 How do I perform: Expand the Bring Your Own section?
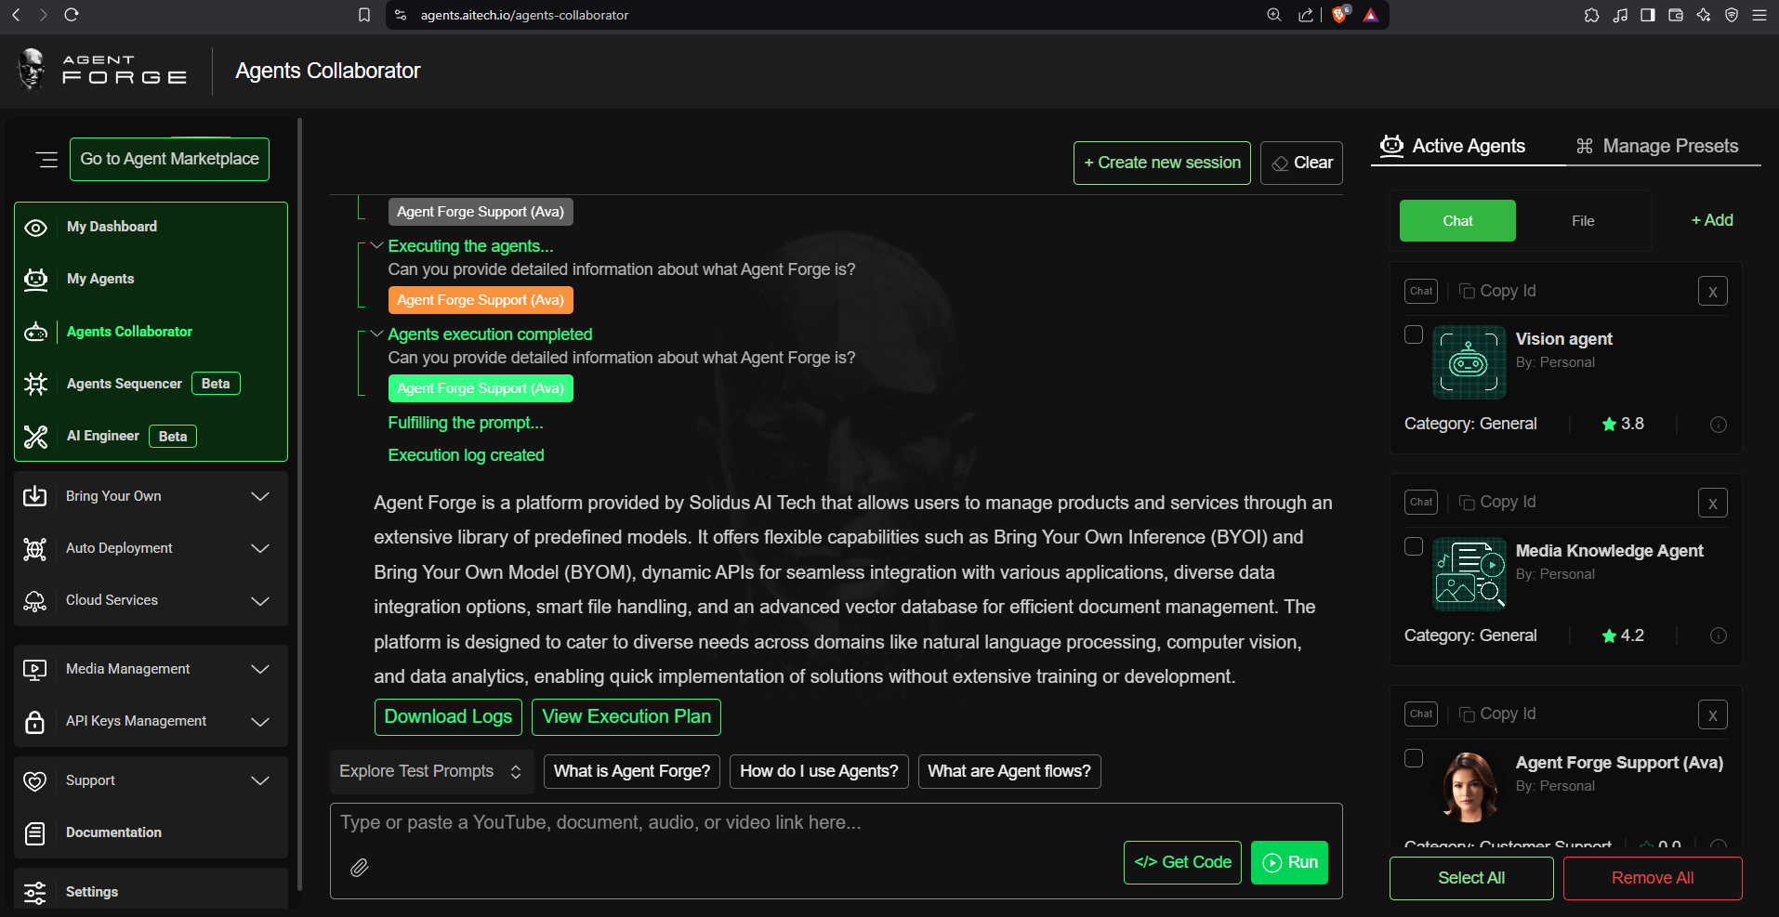(x=260, y=496)
